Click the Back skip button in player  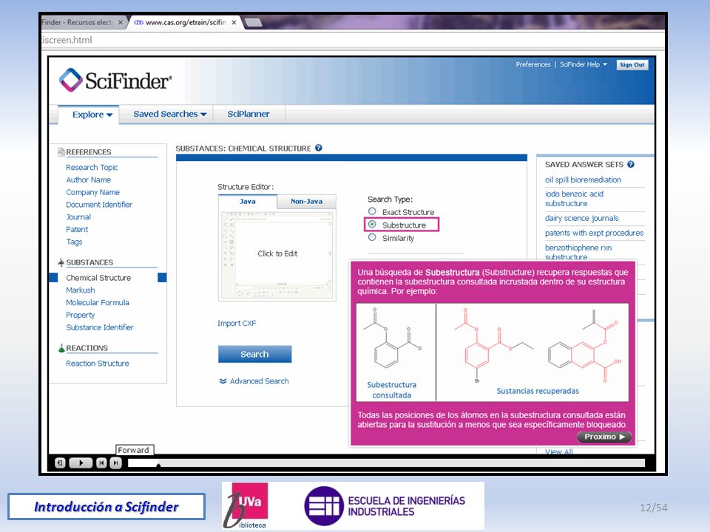101,463
